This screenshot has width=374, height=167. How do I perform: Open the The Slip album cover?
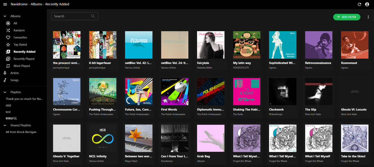tap(319, 91)
